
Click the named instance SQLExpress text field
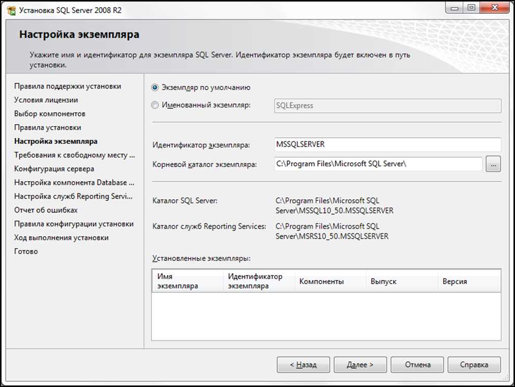tap(387, 106)
